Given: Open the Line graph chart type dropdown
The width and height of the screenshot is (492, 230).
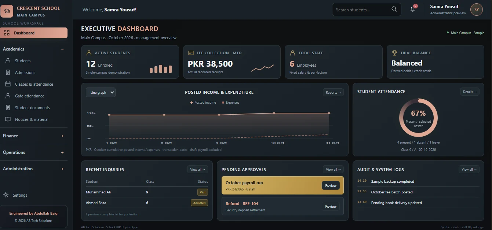Looking at the screenshot, I should 101,92.
